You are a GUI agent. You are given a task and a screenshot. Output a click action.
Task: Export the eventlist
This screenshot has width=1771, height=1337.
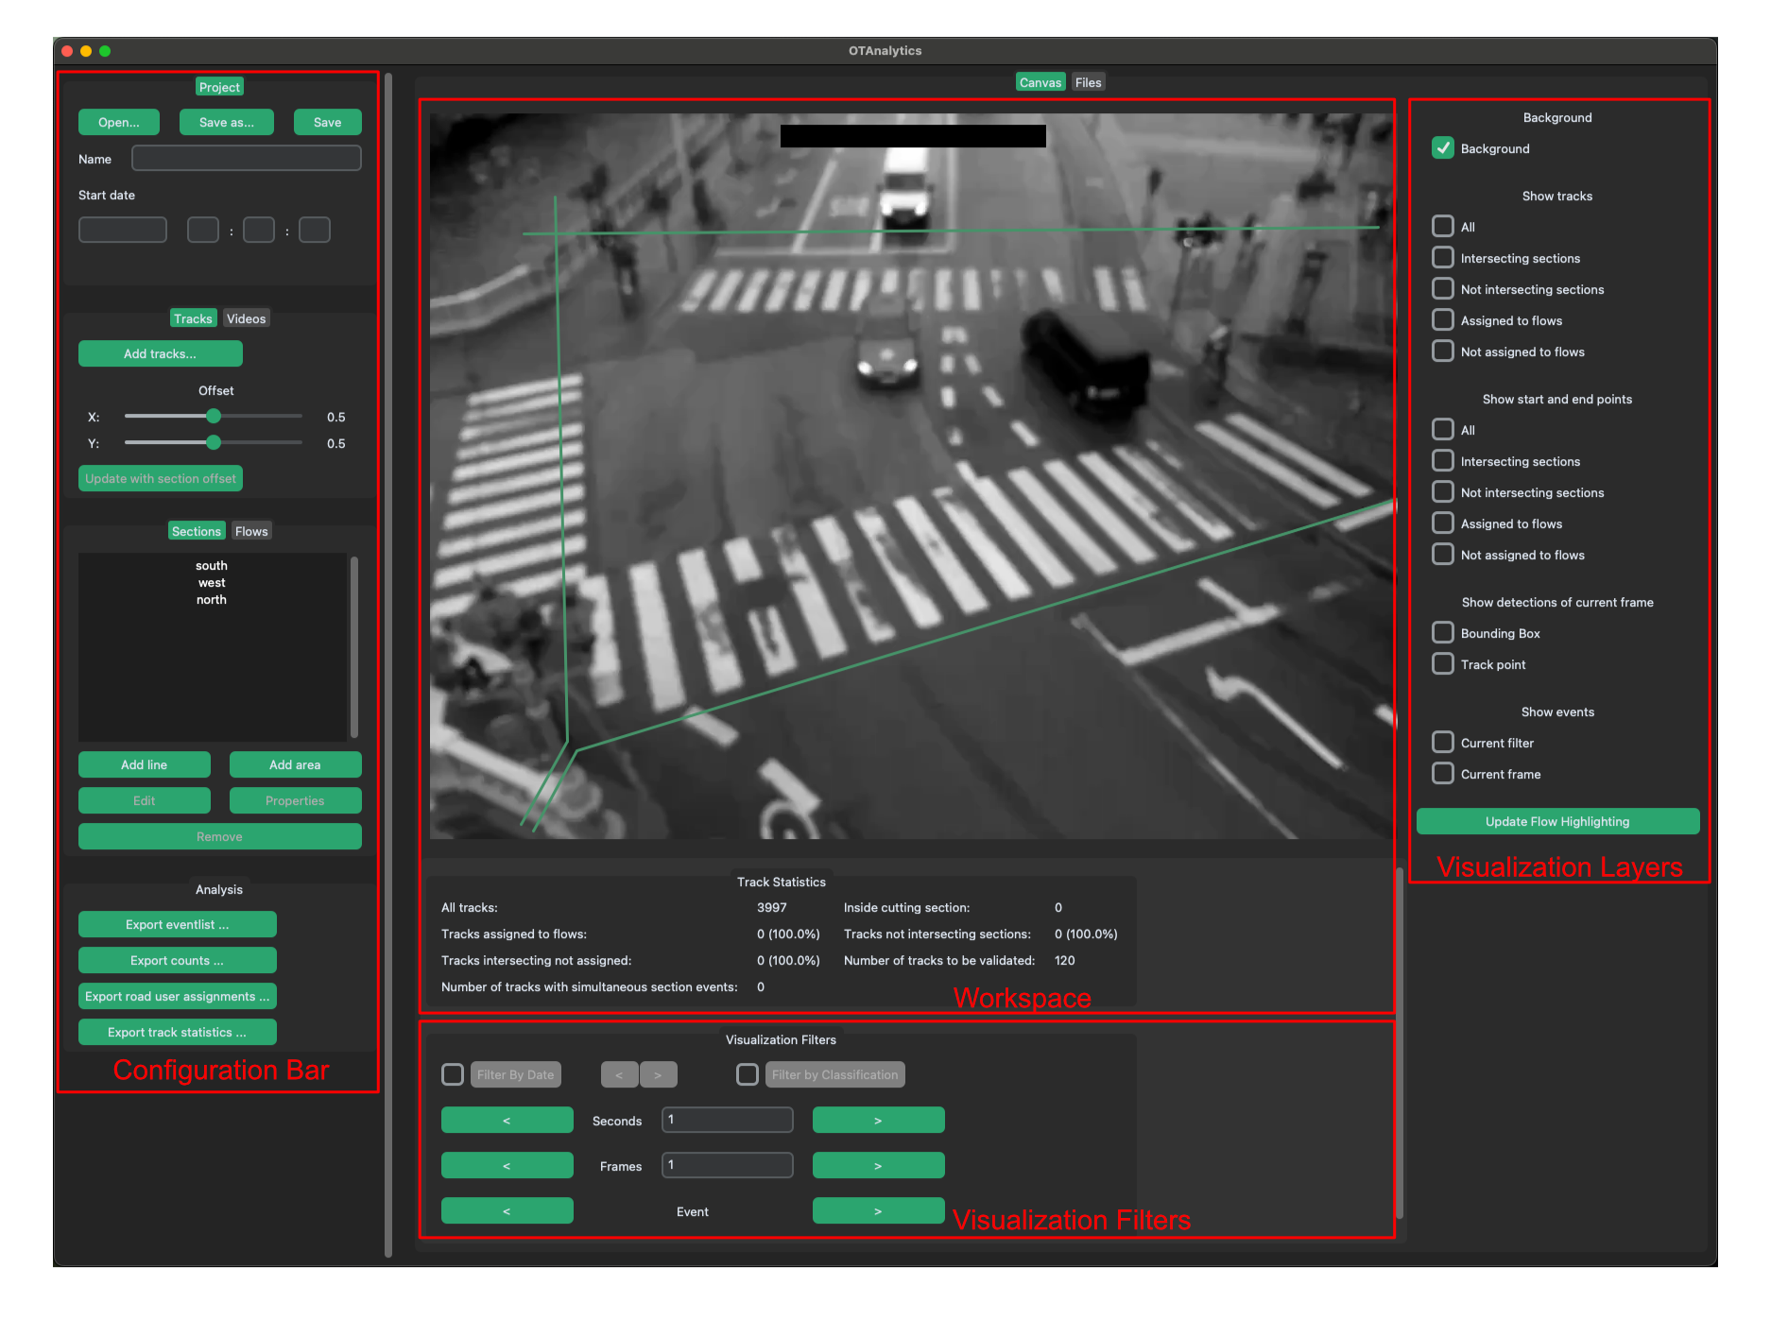(x=177, y=923)
